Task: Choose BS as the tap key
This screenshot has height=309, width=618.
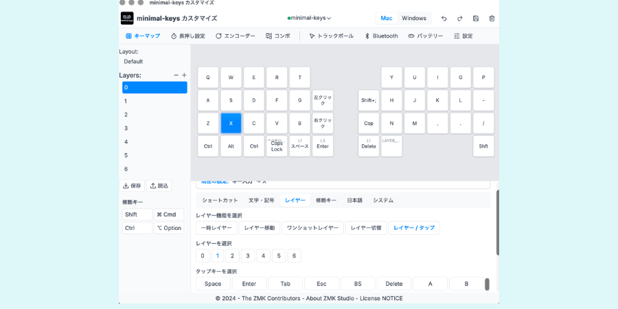Action: click(x=358, y=284)
